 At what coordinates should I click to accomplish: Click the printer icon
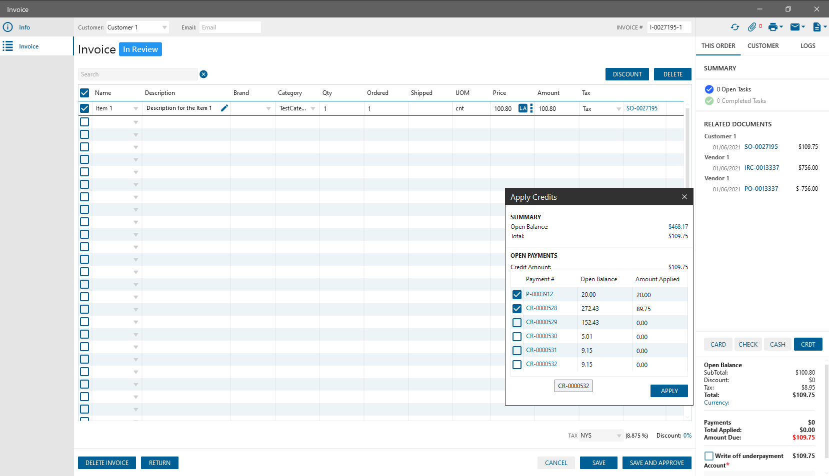(x=773, y=27)
